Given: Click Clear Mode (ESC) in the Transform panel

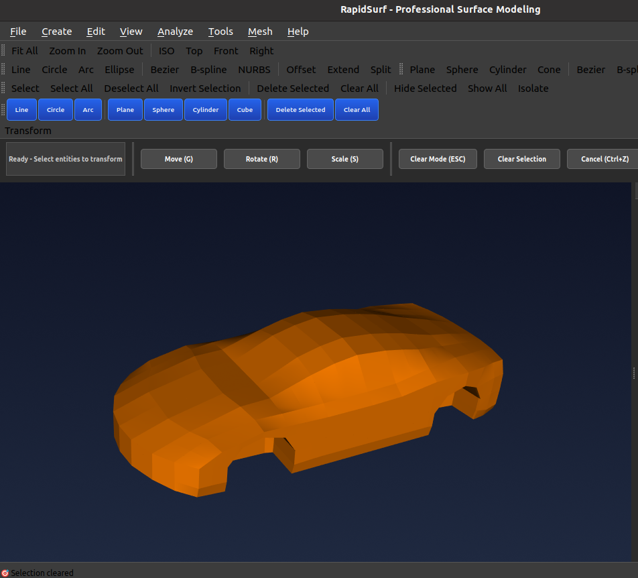Looking at the screenshot, I should tap(438, 159).
